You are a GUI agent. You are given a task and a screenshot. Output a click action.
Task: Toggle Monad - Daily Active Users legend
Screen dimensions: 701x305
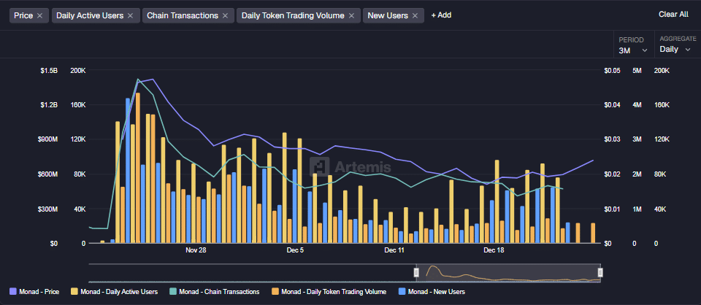click(115, 292)
